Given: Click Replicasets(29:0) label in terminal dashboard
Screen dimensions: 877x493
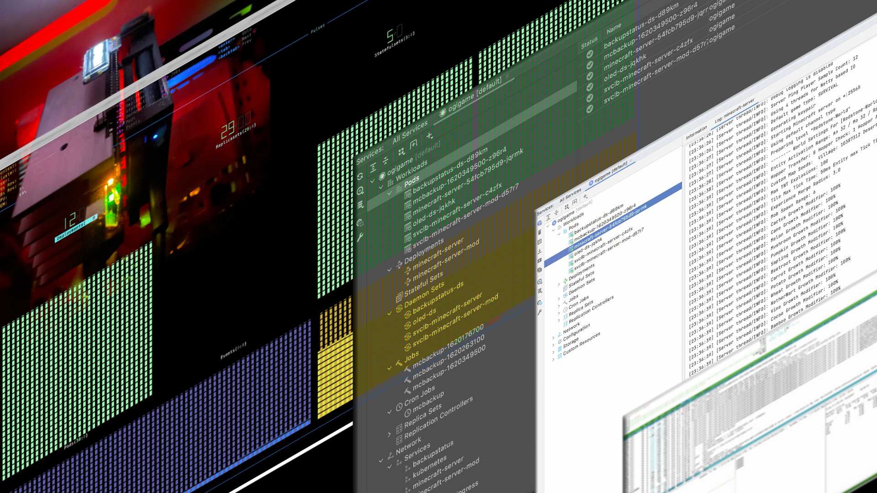Looking at the screenshot, I should [236, 136].
